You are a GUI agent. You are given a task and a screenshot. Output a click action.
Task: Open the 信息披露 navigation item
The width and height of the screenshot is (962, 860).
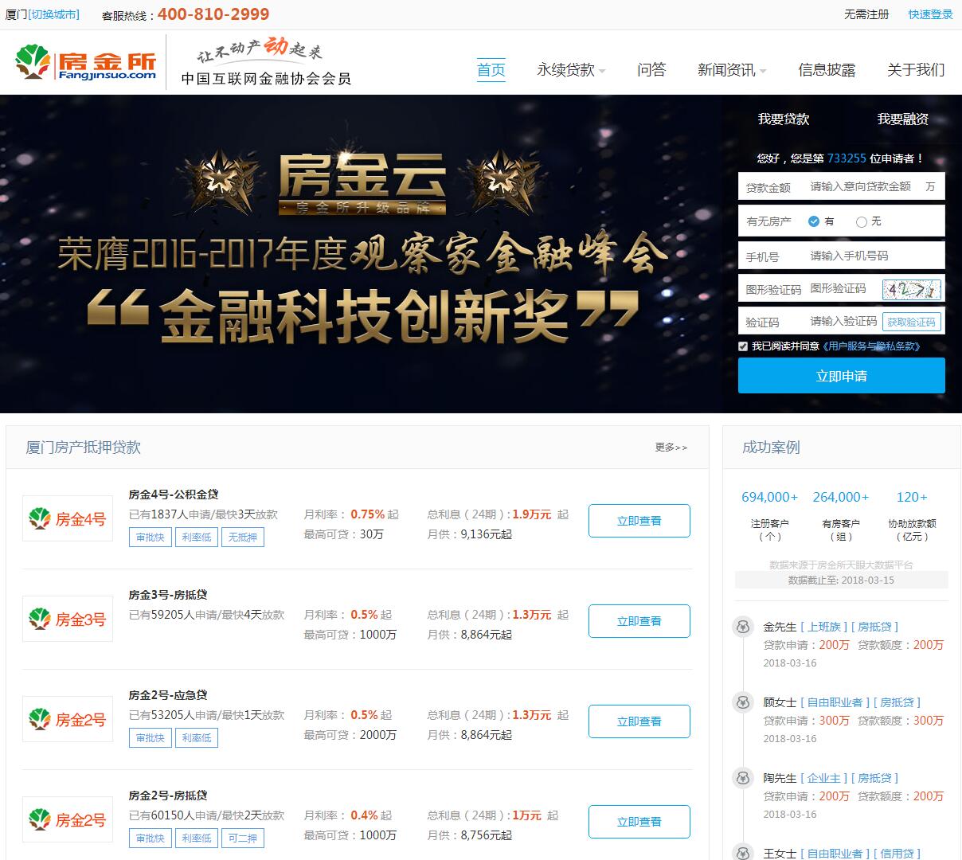[827, 70]
